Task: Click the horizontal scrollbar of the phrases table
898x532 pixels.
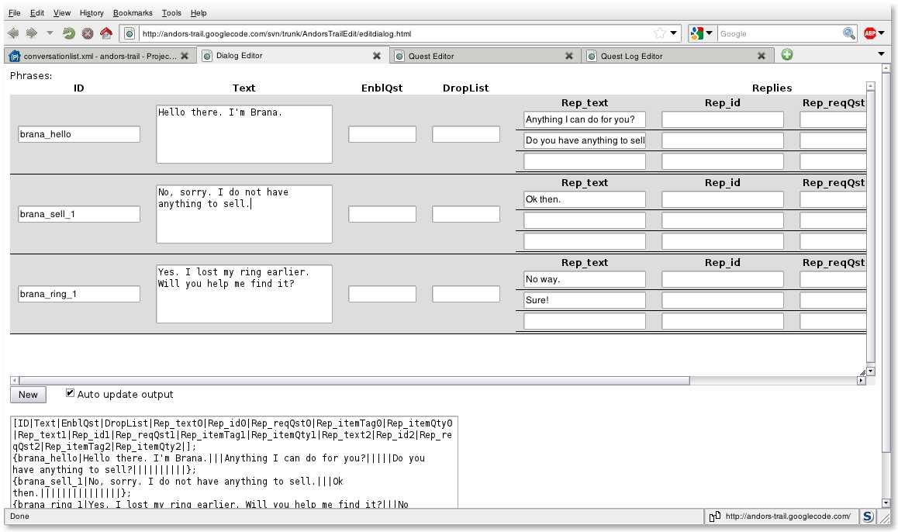Action: pos(349,381)
